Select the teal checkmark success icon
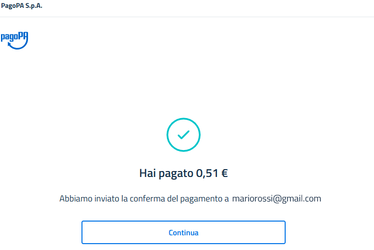Viewport: 374px width, 250px height. coord(184,135)
